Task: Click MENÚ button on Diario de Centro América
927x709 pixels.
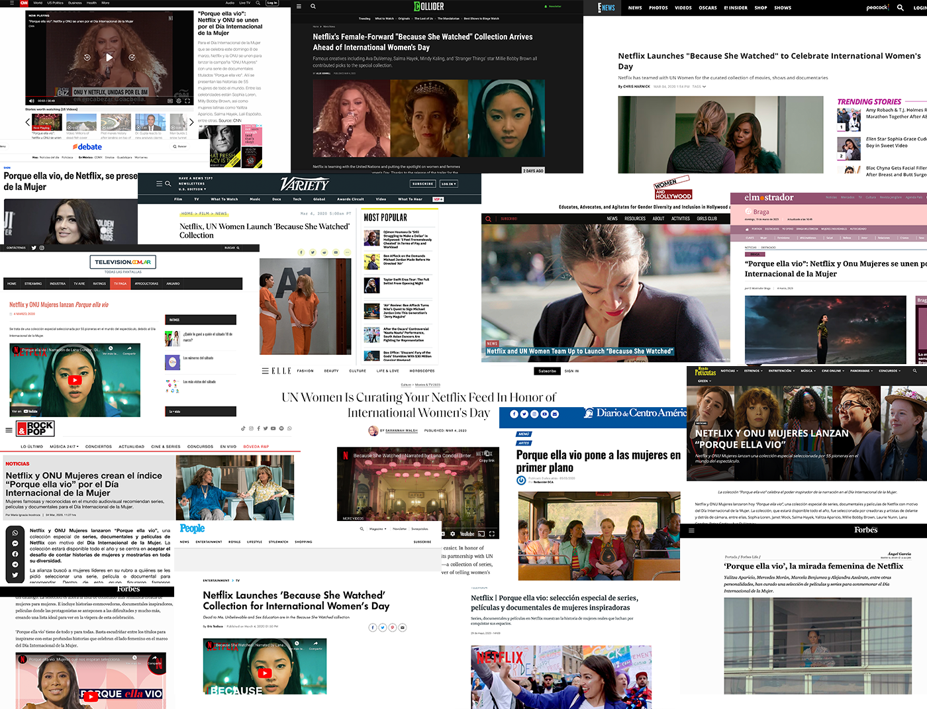Action: click(524, 434)
